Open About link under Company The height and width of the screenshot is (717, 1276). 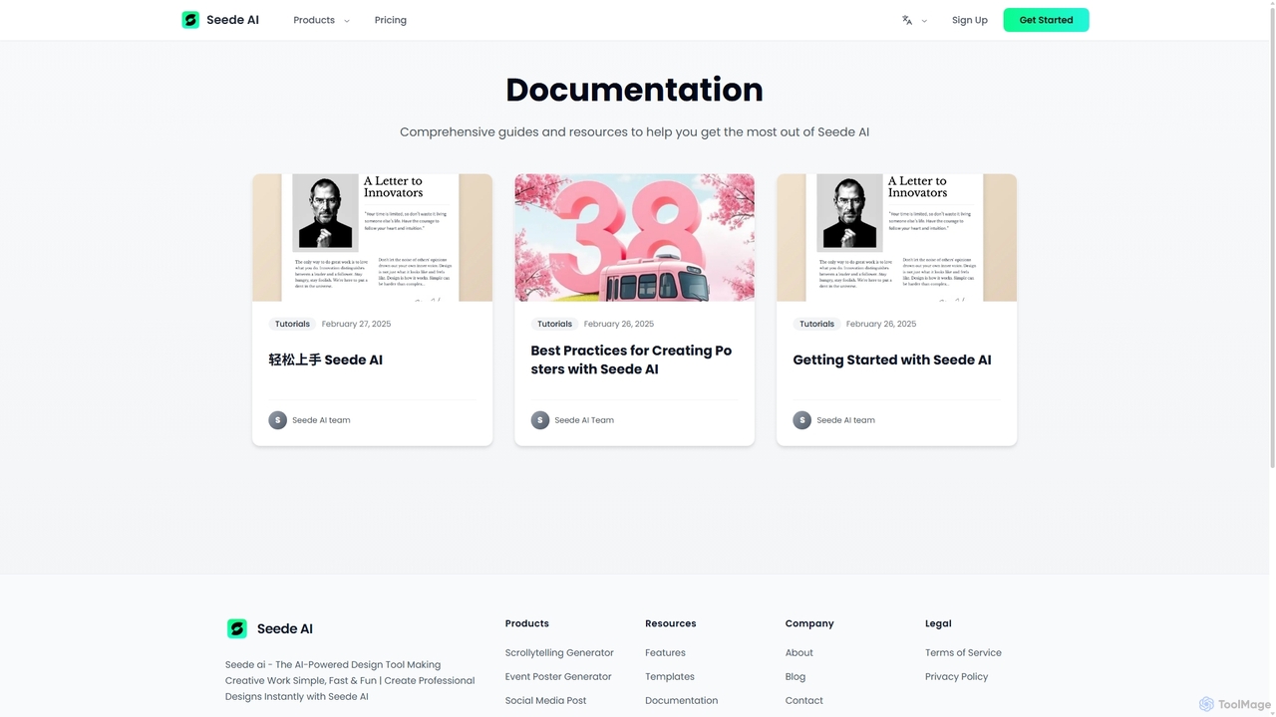(799, 653)
